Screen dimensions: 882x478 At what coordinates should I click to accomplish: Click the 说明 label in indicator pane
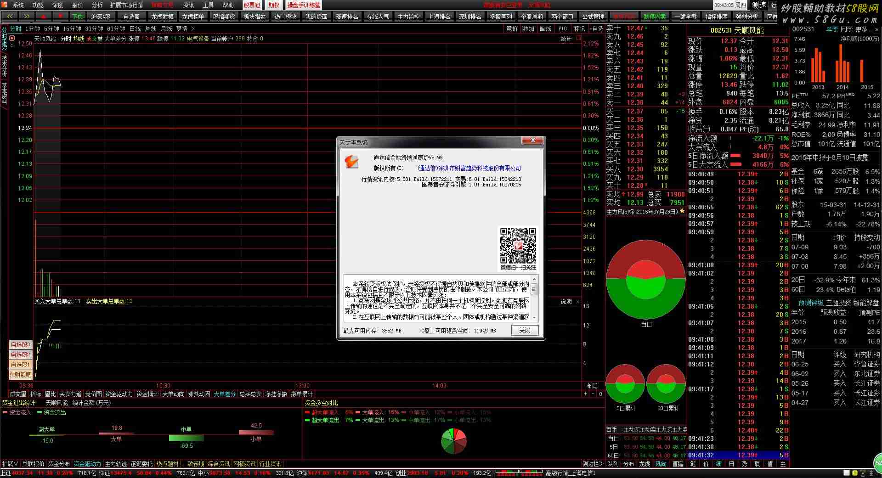pyautogui.click(x=566, y=302)
